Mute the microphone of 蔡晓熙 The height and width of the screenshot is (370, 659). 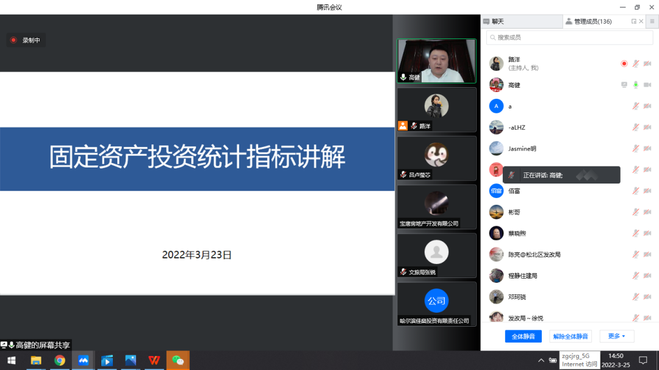(635, 233)
